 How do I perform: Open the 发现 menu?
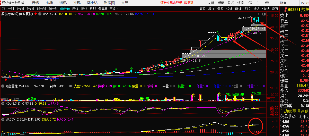tap(77, 3)
